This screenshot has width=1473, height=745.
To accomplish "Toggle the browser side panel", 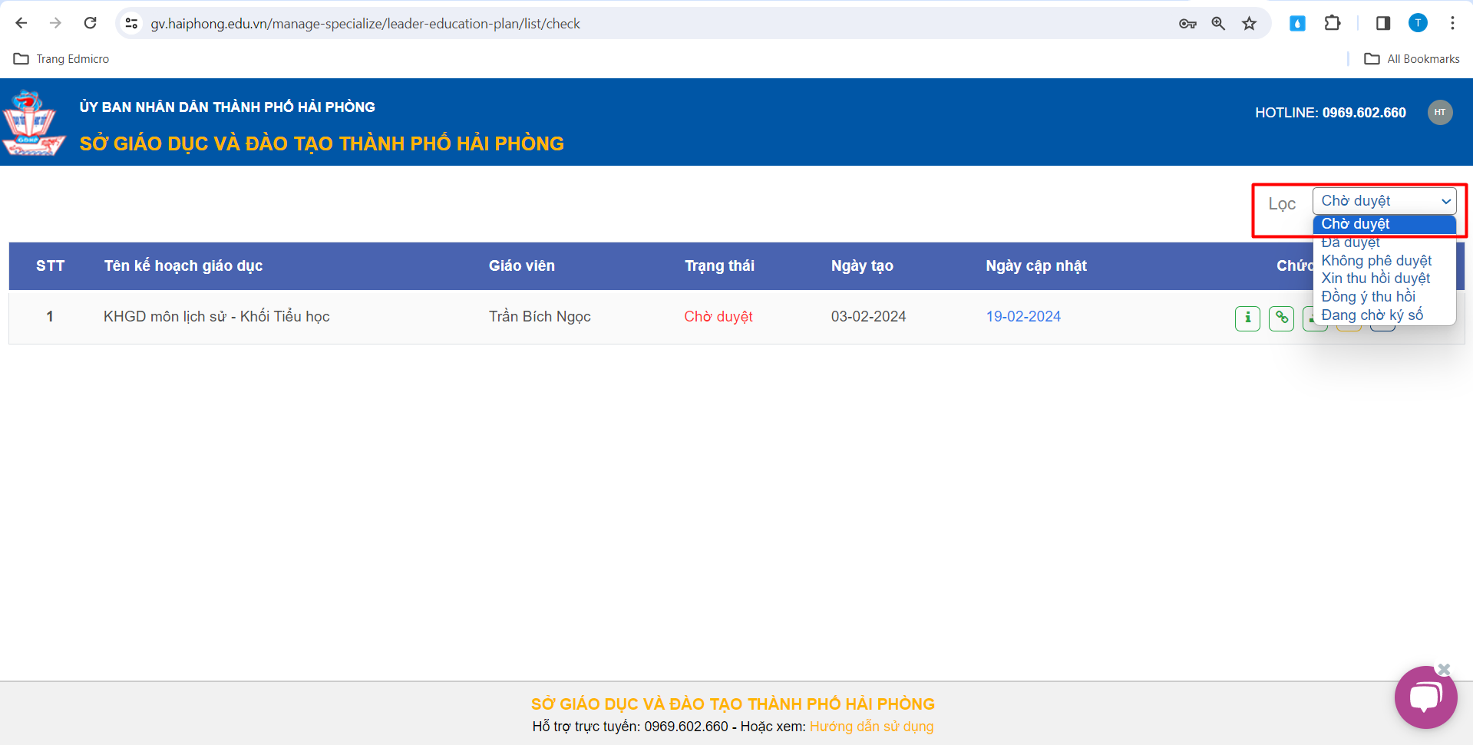I will (1383, 24).
